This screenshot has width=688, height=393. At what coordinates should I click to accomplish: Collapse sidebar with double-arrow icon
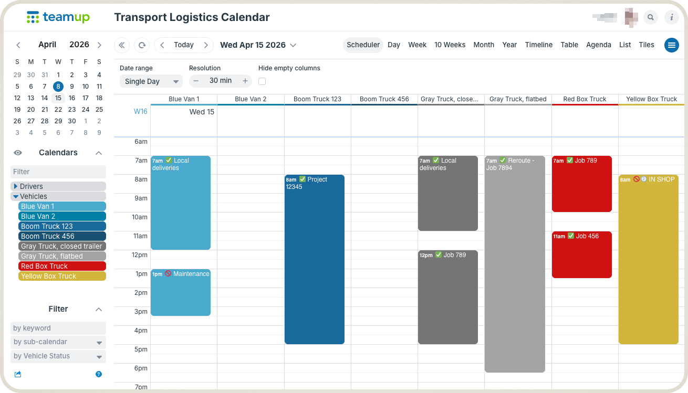click(122, 45)
